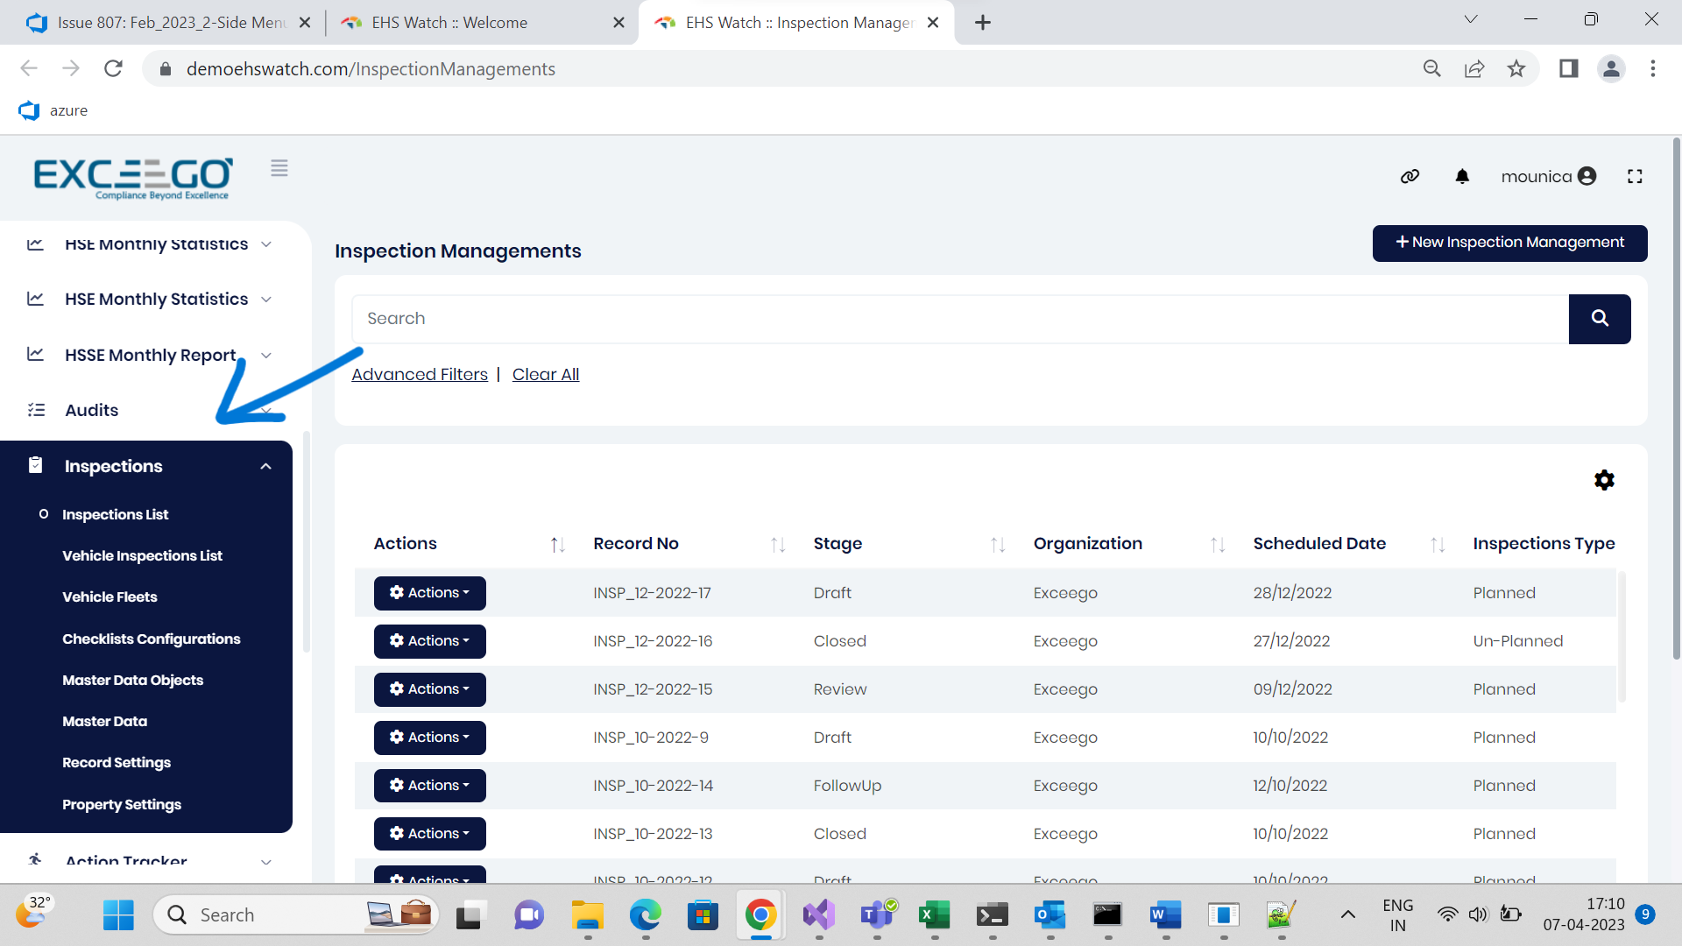The image size is (1682, 946).
Task: Open table settings gear icon
Action: [x=1604, y=480]
